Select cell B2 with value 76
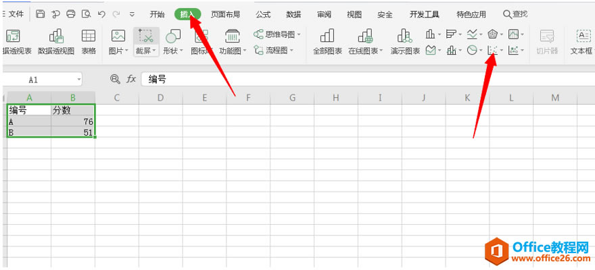This screenshot has width=595, height=270. pyautogui.click(x=73, y=122)
